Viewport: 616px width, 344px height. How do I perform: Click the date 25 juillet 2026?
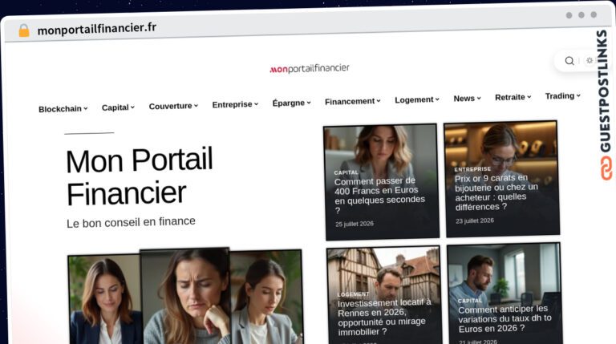[x=355, y=224]
